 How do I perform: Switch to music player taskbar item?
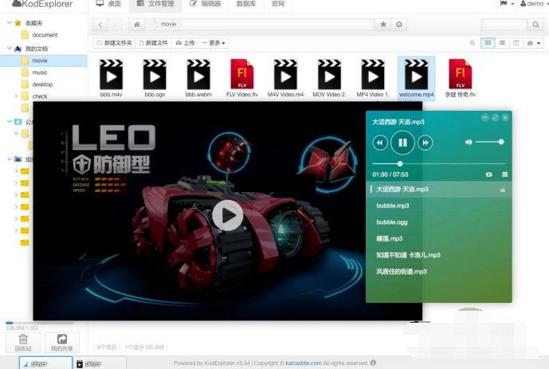(x=45, y=363)
